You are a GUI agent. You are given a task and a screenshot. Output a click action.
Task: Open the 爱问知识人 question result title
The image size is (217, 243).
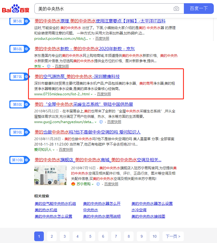pos(87,132)
